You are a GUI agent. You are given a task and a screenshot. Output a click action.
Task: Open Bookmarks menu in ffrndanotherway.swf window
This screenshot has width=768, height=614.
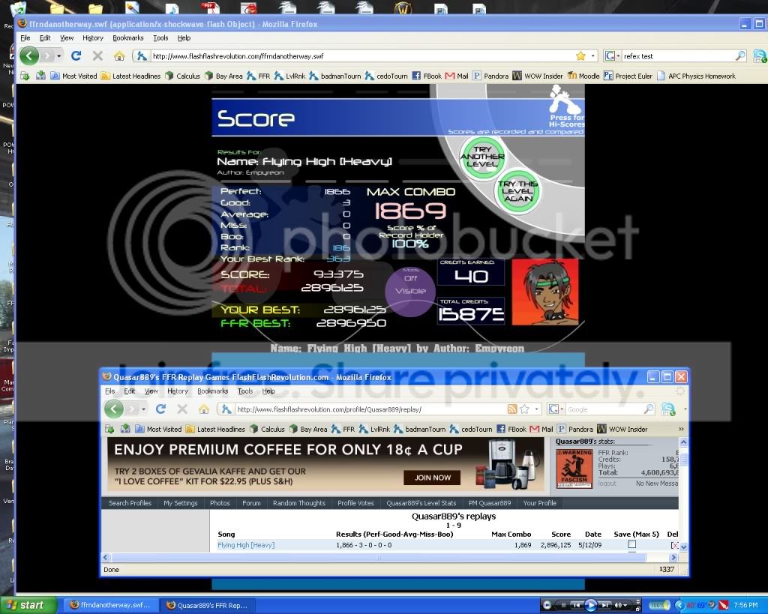pyautogui.click(x=127, y=37)
